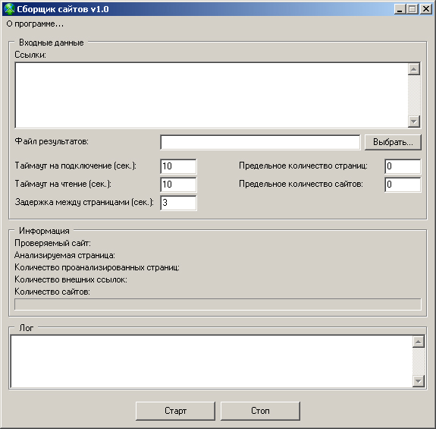Screen dimensions: 436x429
Task: Start the crawl with Старт button
Action: 175,411
